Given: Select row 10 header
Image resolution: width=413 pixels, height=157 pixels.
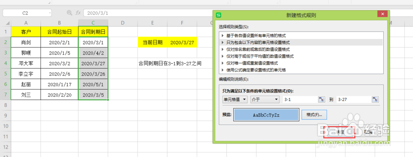Looking at the screenshot, I should coord(5,126).
